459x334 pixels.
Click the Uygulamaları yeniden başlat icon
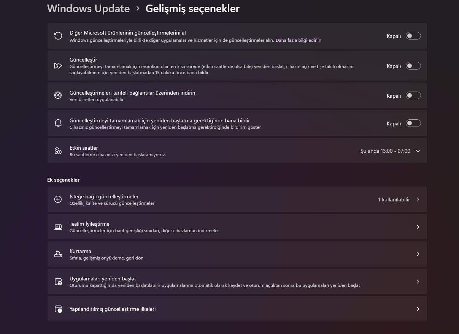tap(58, 282)
